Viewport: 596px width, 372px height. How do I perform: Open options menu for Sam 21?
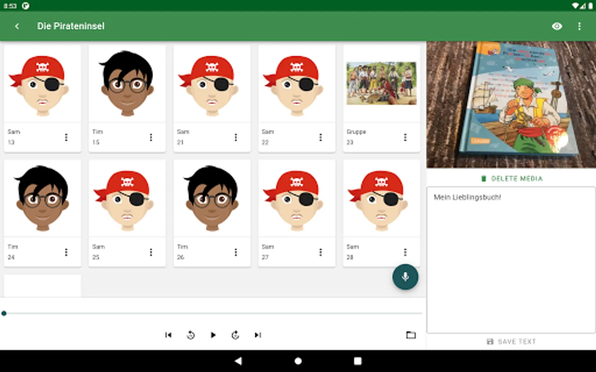[236, 137]
